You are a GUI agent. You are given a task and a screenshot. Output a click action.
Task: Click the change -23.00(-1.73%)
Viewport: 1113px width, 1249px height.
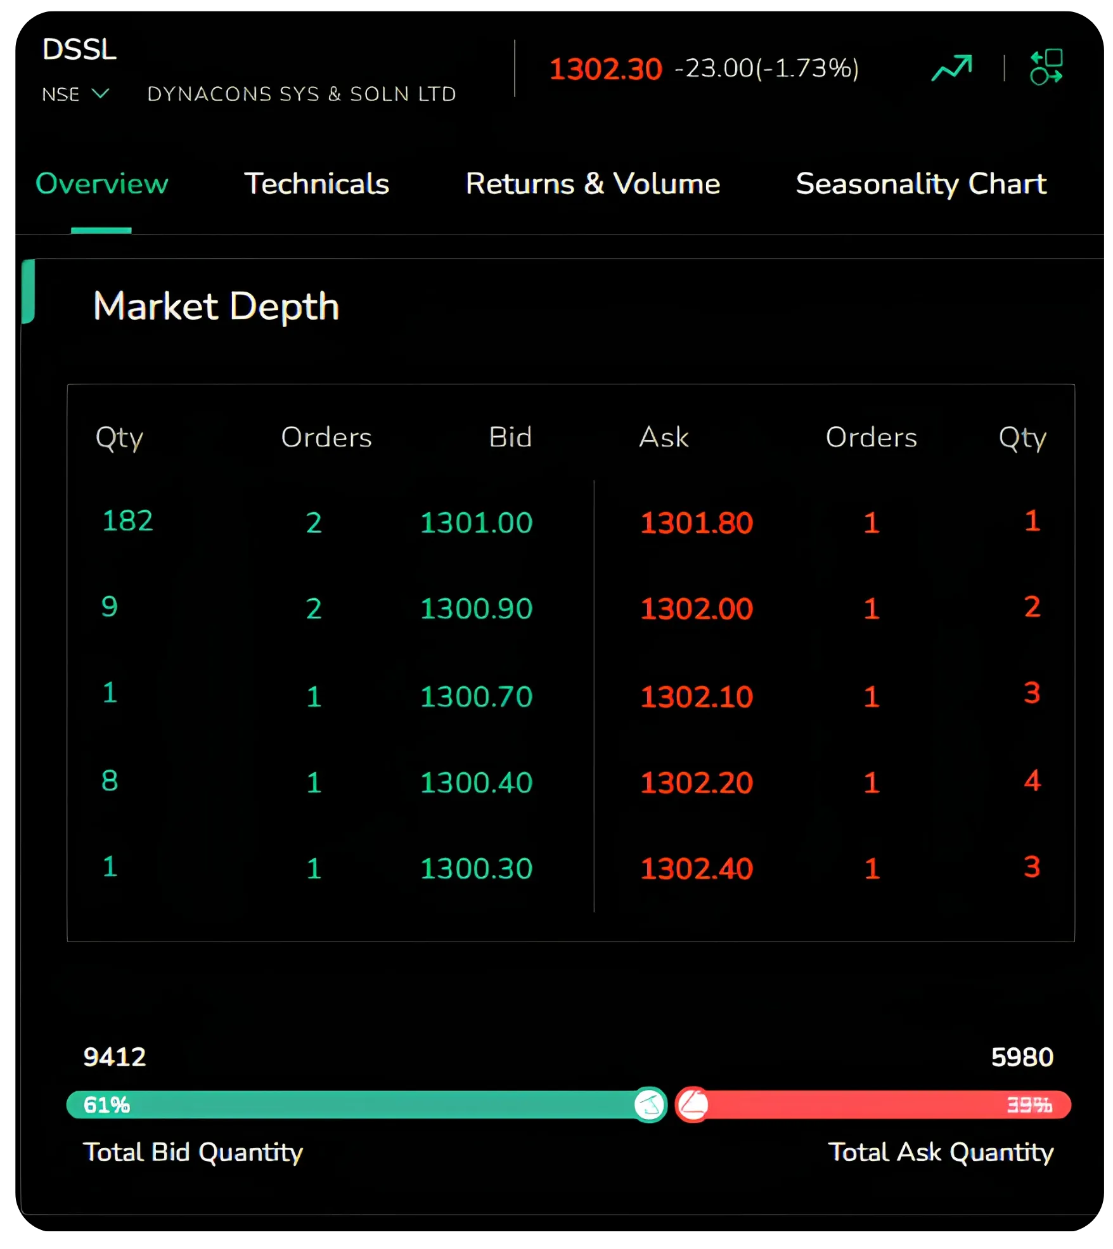(766, 68)
